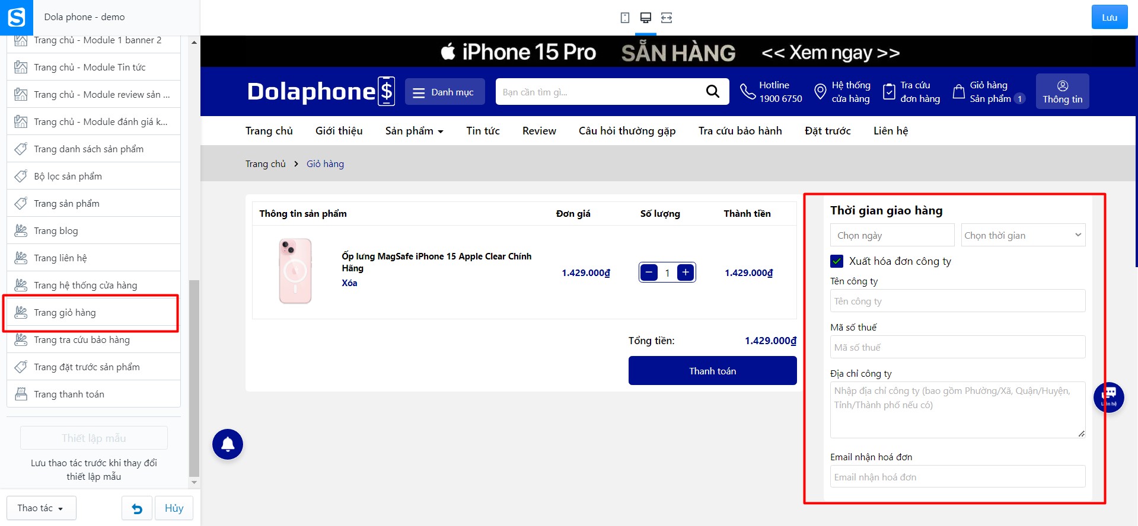Viewport: 1138px width, 526px height.
Task: Open Review nav item
Action: [x=539, y=131]
